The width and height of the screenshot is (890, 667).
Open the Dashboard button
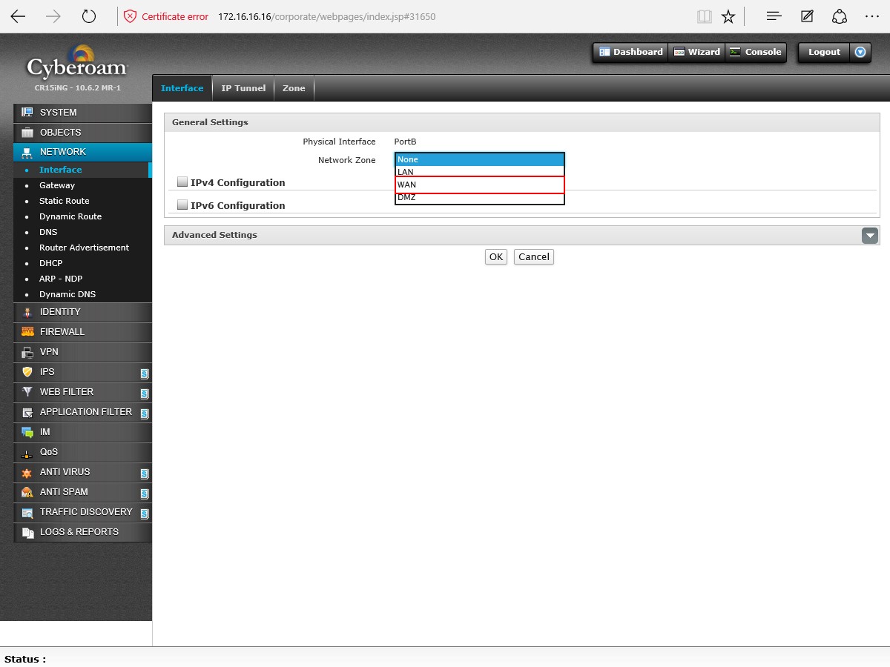630,52
